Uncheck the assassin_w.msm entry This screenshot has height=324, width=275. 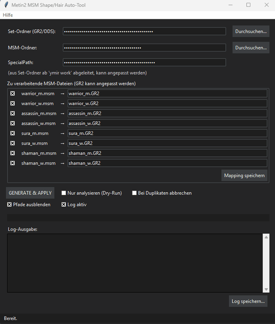13,123
